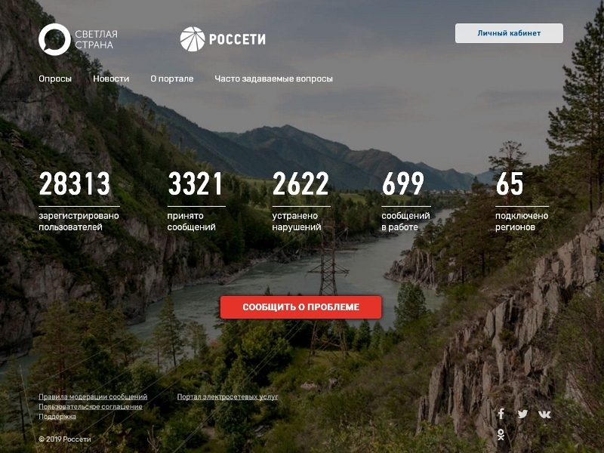Open the Twitter bird icon
Screen dimensions: 604x453
pos(522,414)
